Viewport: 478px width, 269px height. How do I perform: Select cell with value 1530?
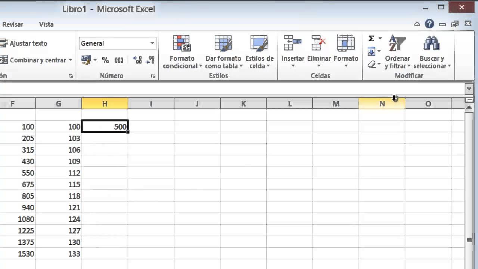tap(18, 254)
